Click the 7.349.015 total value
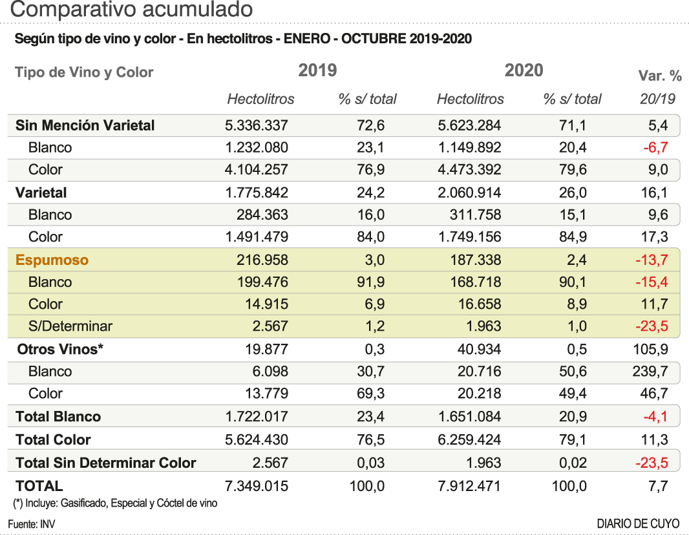This screenshot has width=689, height=535. point(257,486)
